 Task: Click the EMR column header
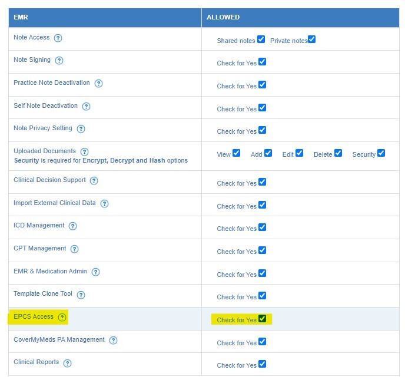[21, 18]
